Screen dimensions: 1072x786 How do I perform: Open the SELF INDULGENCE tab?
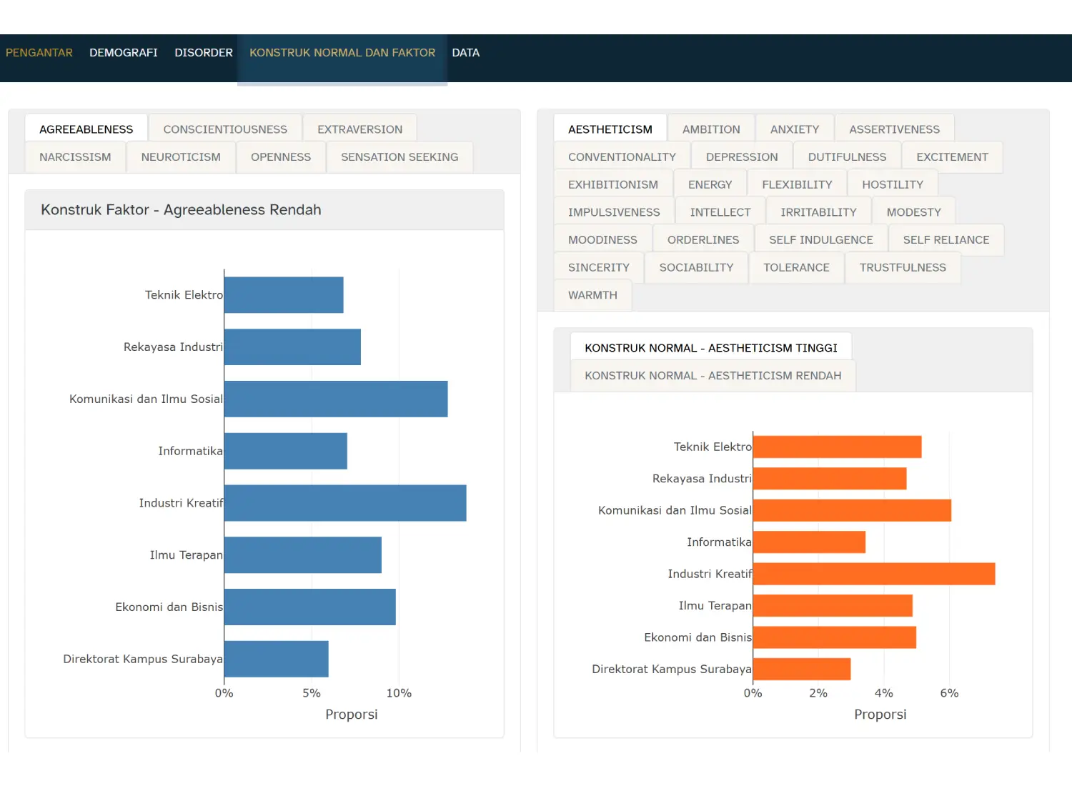[820, 240]
